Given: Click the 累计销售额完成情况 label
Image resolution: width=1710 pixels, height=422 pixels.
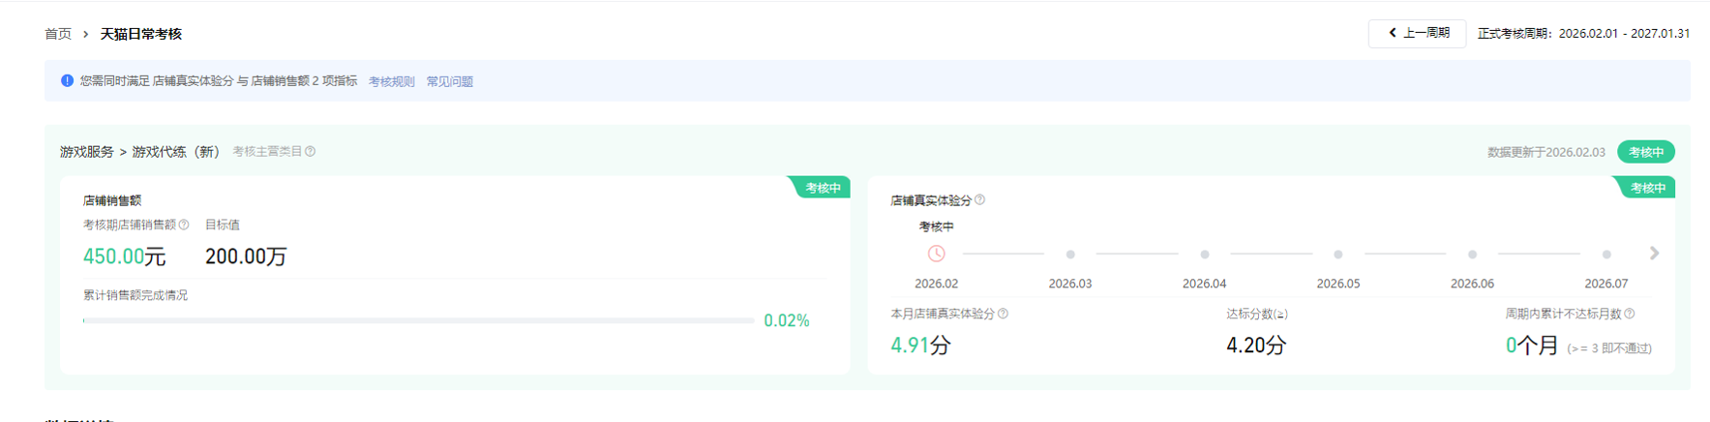Looking at the screenshot, I should point(135,295).
